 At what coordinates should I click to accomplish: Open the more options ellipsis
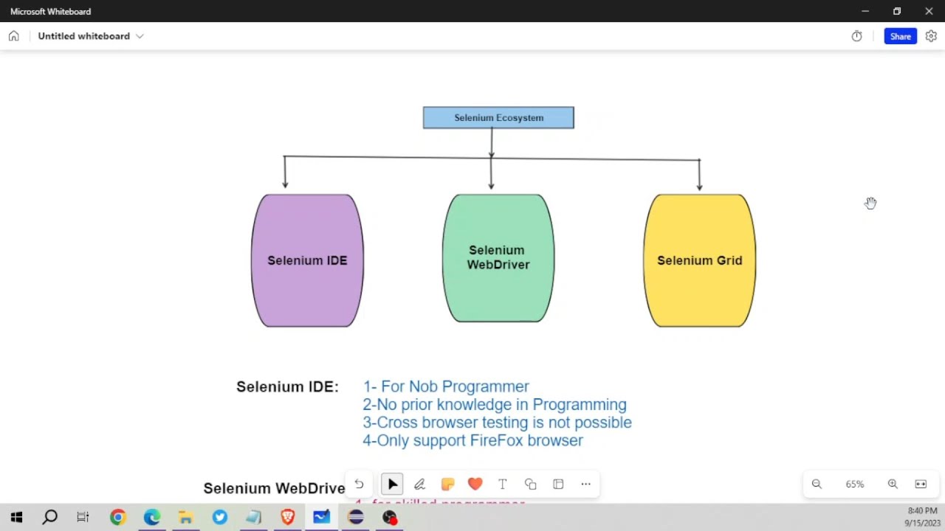click(x=585, y=485)
